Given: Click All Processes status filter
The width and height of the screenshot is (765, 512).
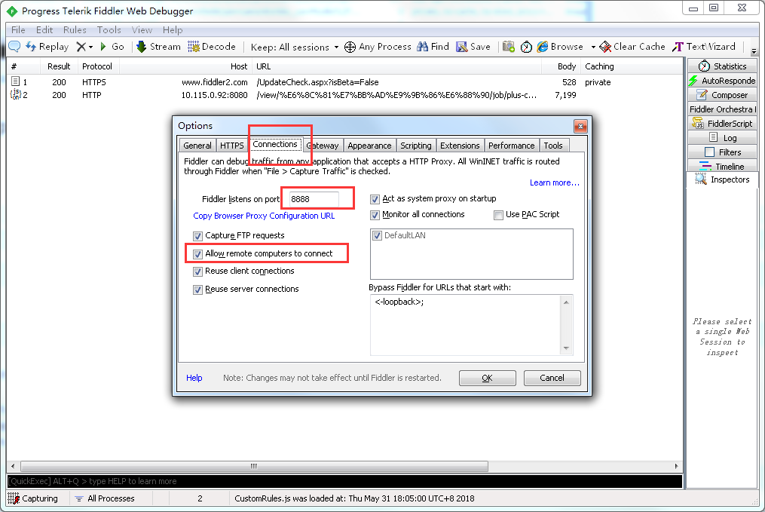Looking at the screenshot, I should [105, 498].
